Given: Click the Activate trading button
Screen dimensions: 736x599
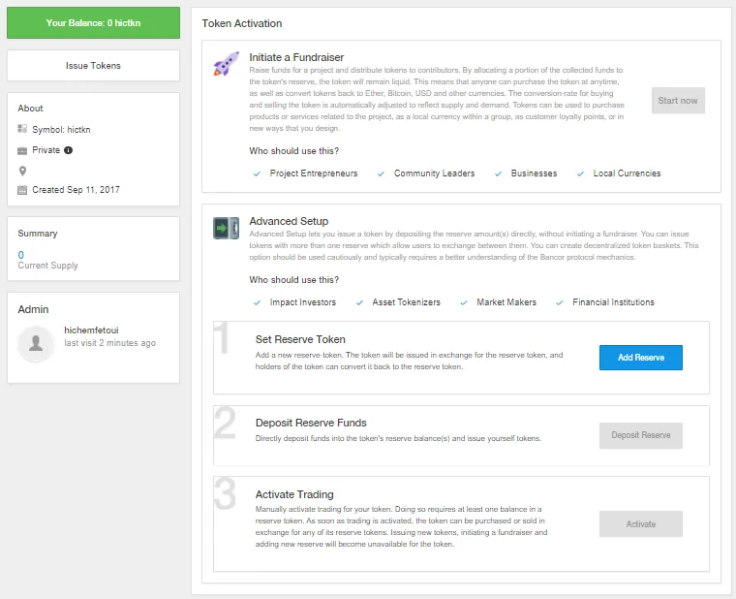Looking at the screenshot, I should pos(641,523).
